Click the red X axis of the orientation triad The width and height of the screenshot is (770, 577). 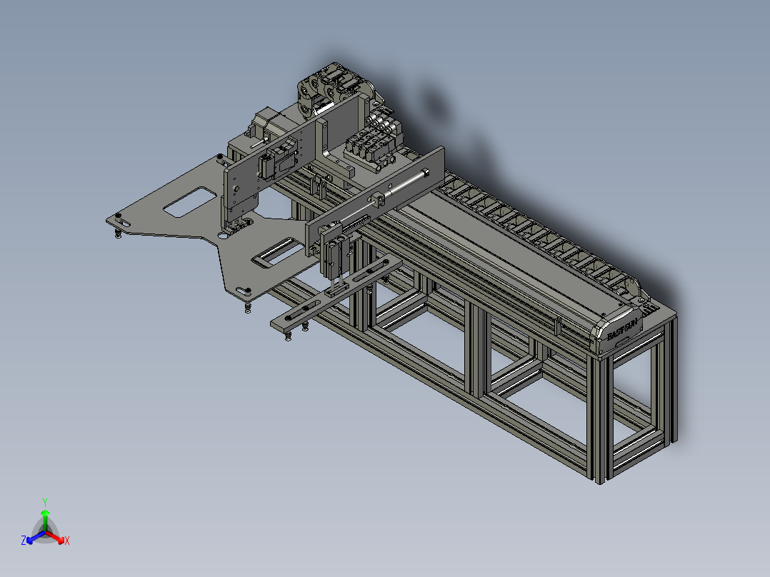[56, 537]
